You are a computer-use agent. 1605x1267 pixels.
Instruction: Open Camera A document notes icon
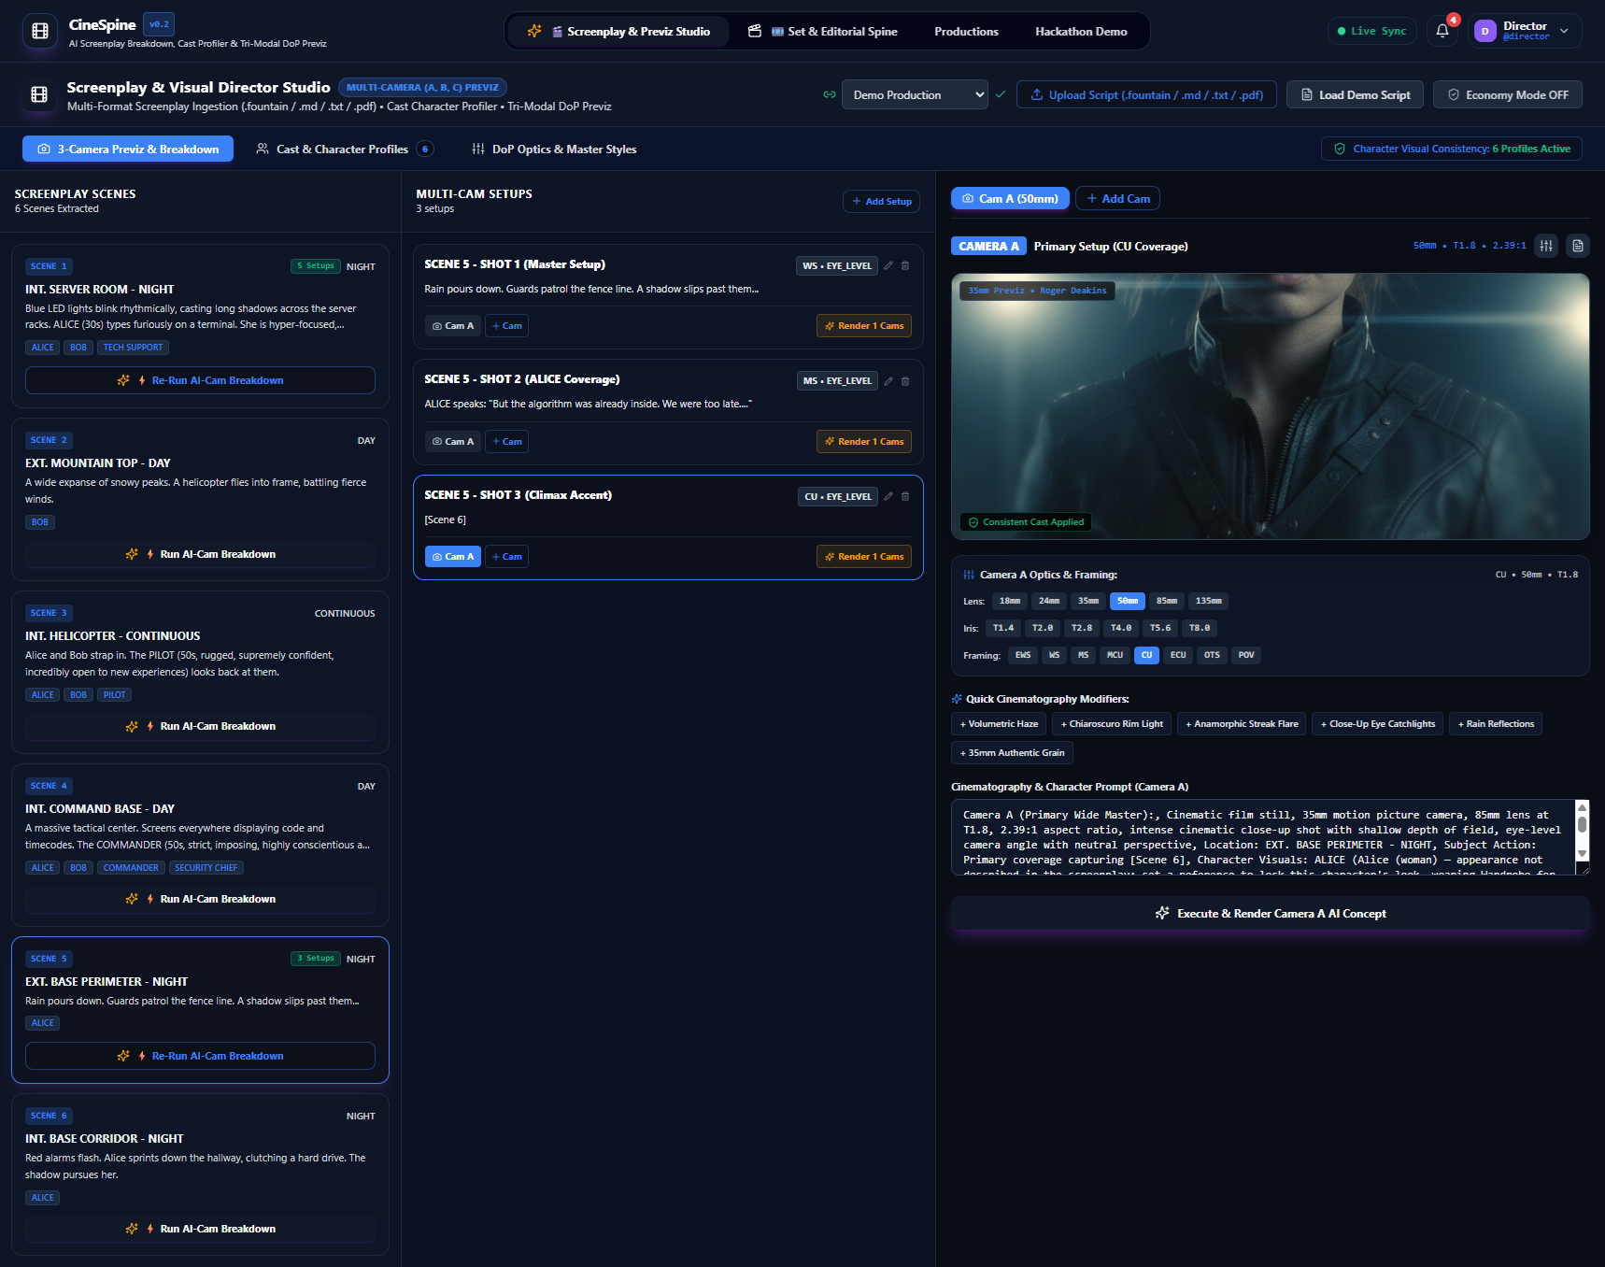click(1578, 246)
